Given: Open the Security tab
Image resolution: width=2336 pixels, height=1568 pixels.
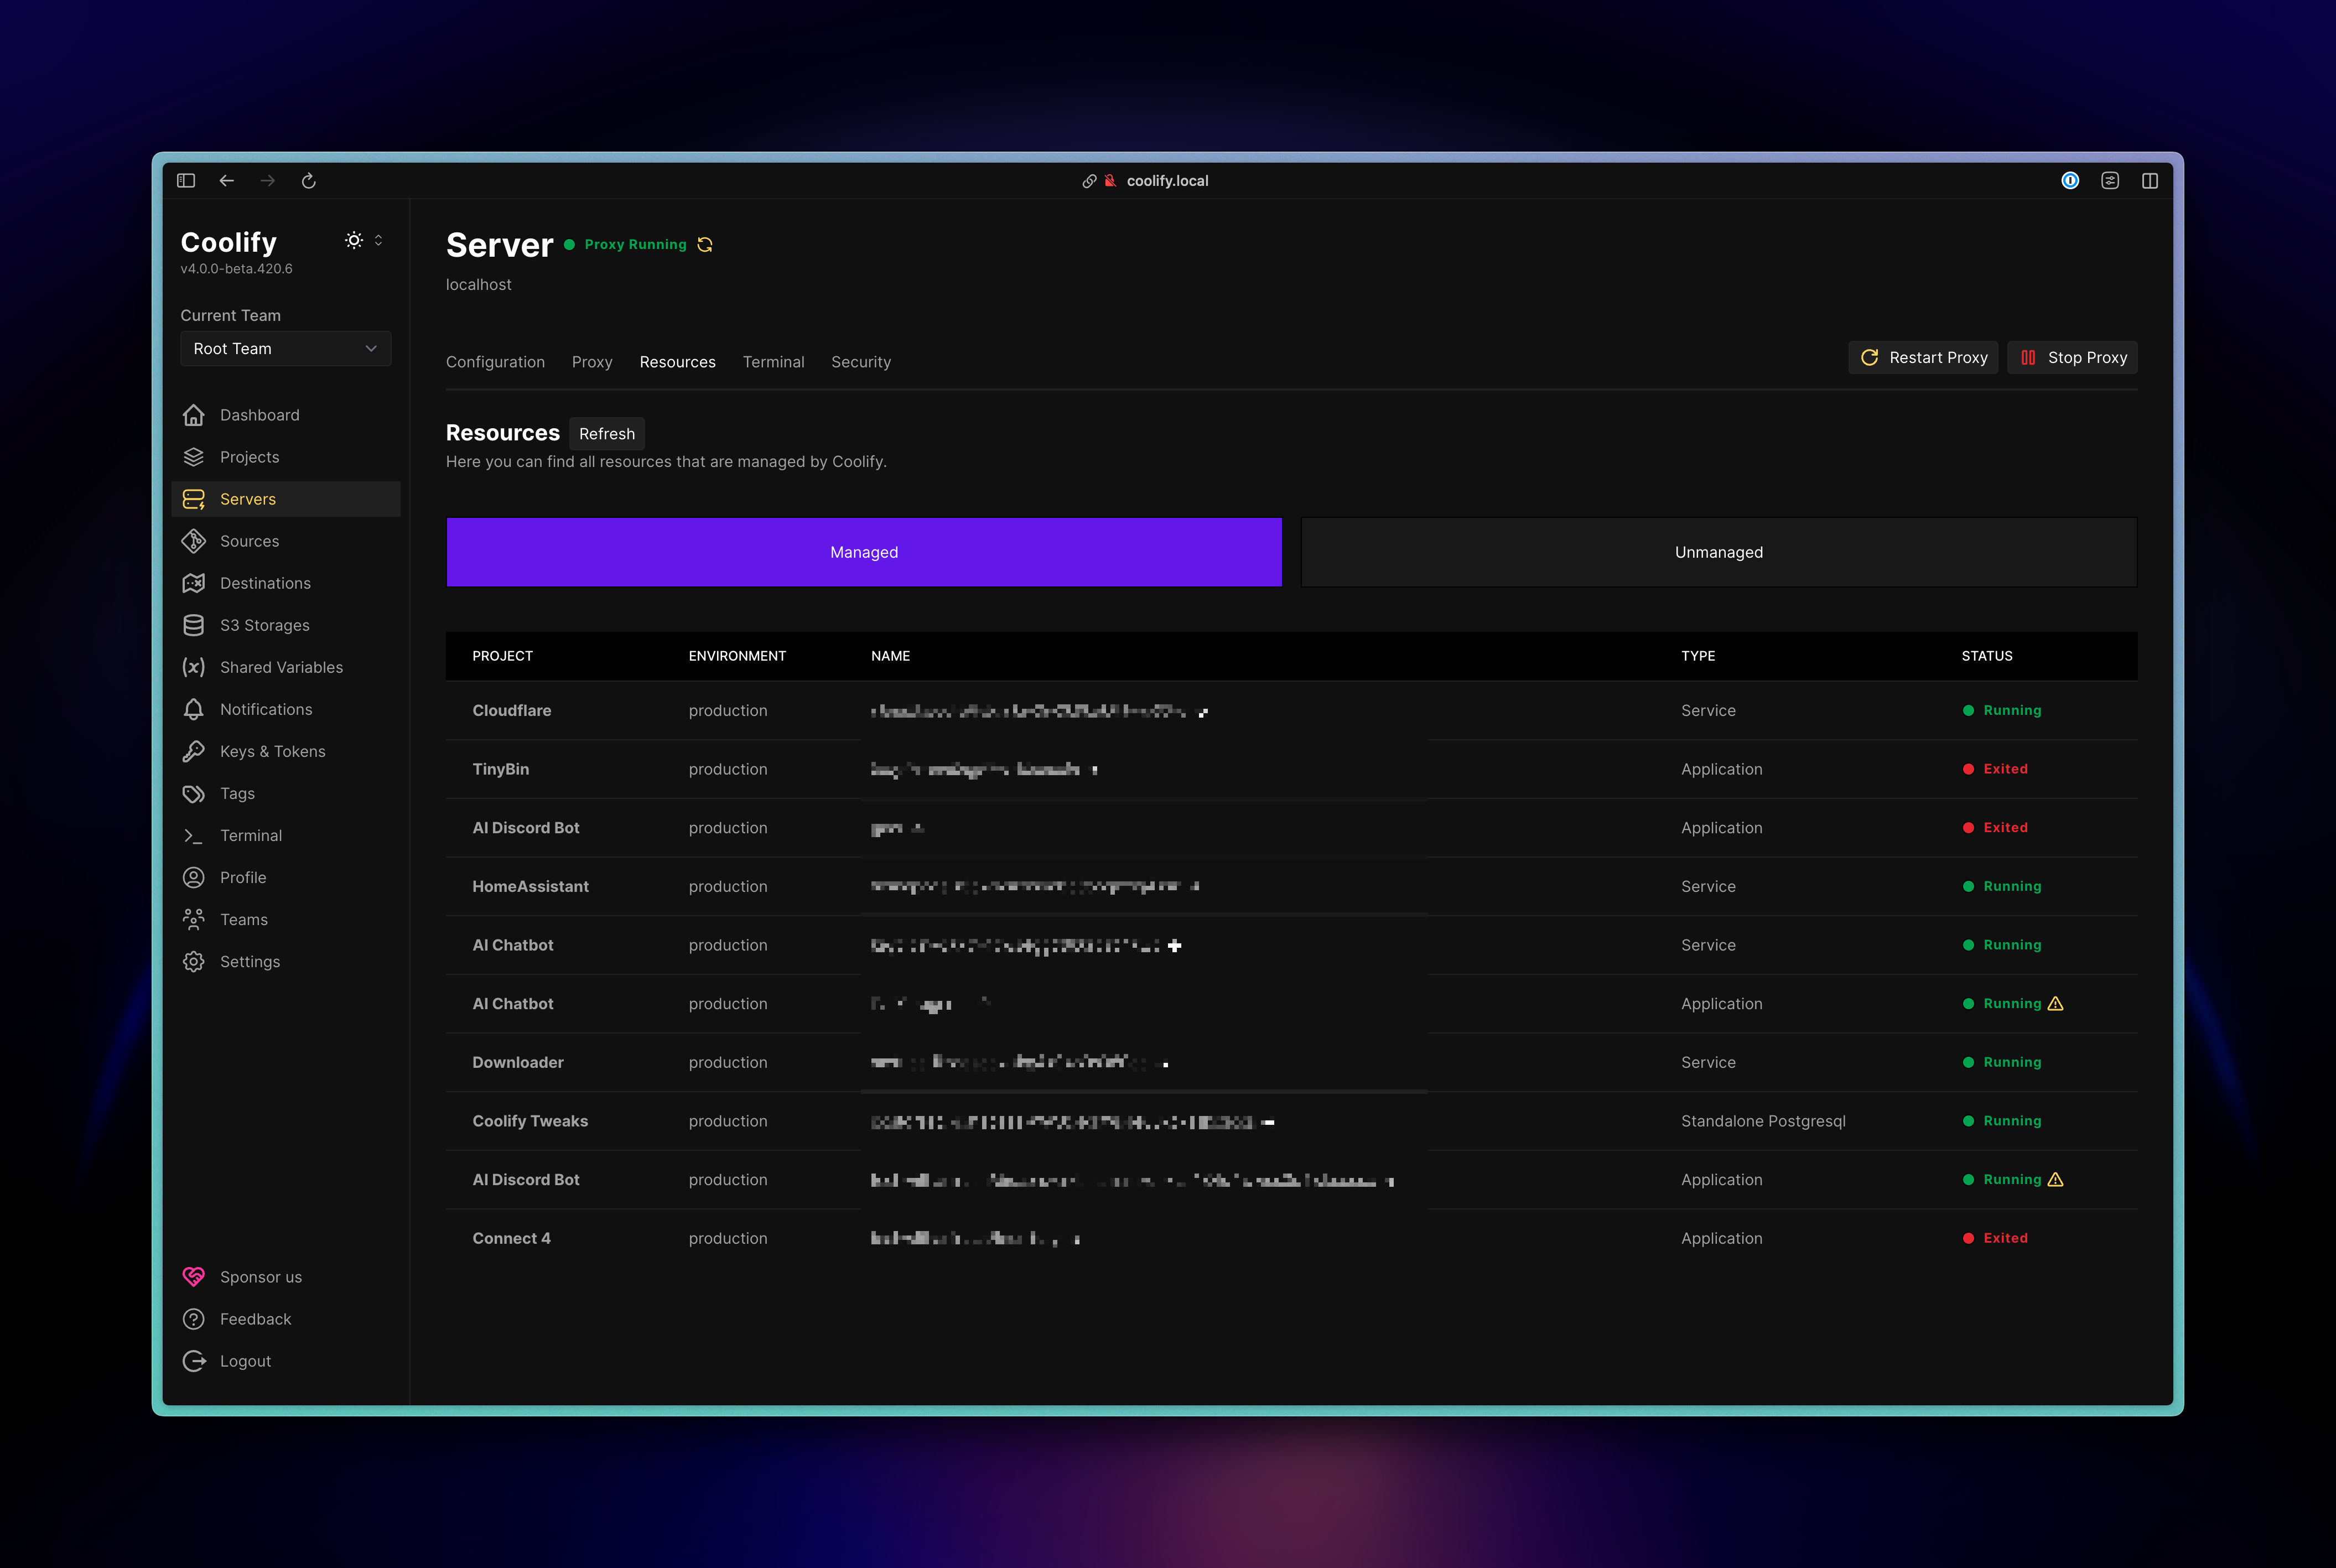Looking at the screenshot, I should [860, 362].
